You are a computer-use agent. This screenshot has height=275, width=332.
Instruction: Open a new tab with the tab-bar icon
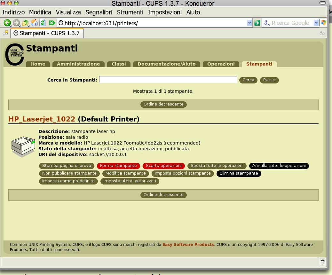point(5,33)
